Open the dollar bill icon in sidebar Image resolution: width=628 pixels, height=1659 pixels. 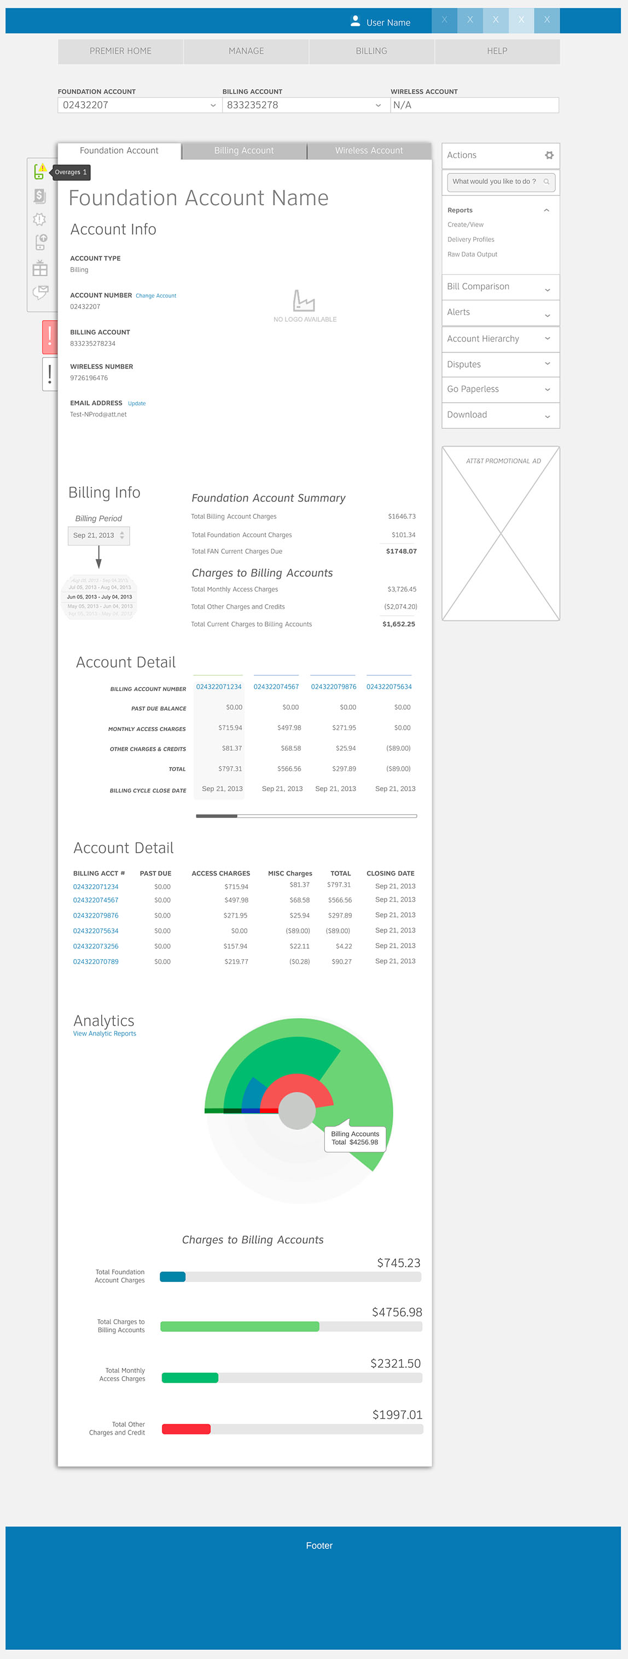click(39, 196)
